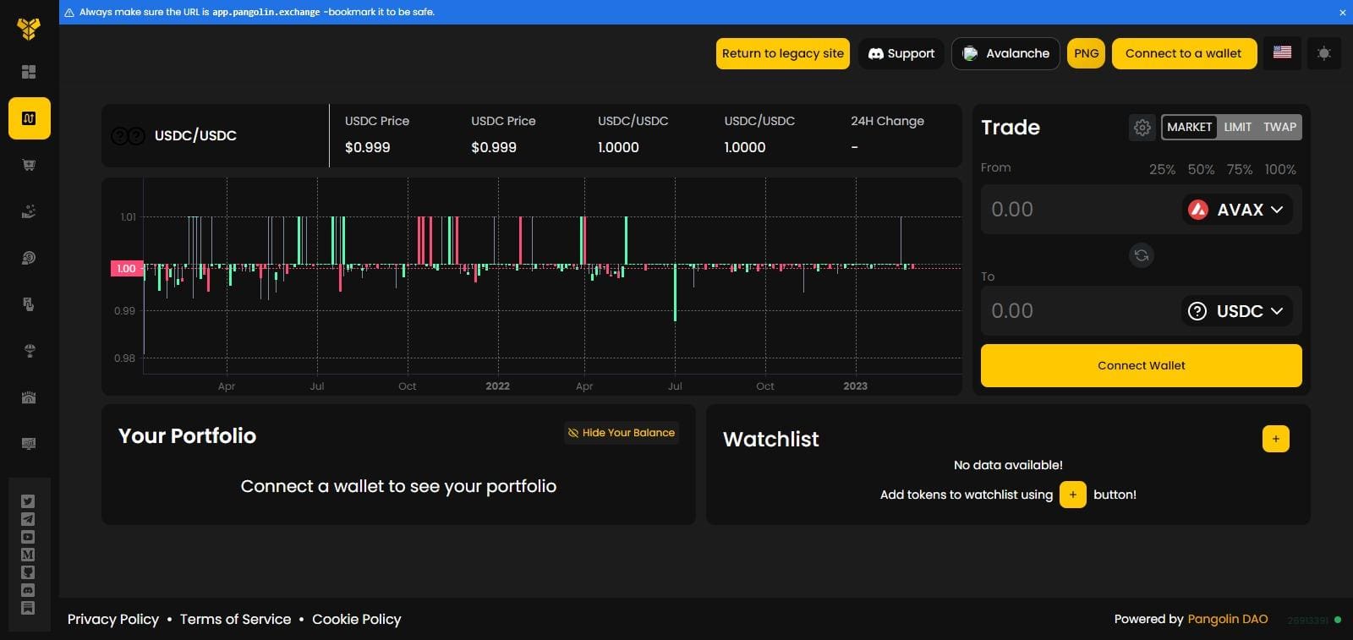Set amount to 50% of balance
This screenshot has width=1353, height=640.
(1201, 169)
